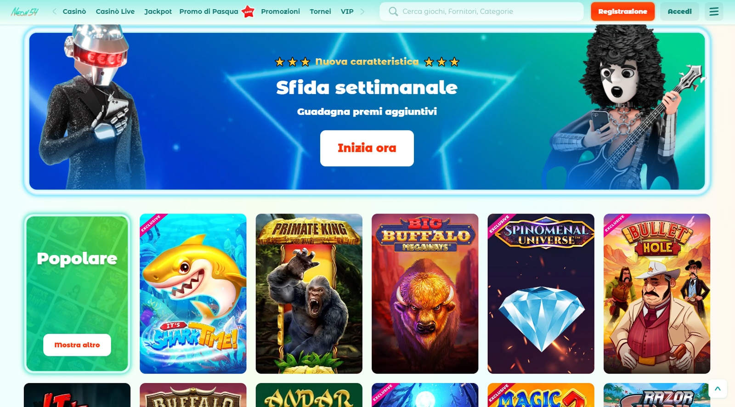Select the Jackpot menu item
Image resolution: width=735 pixels, height=407 pixels.
[x=158, y=11]
